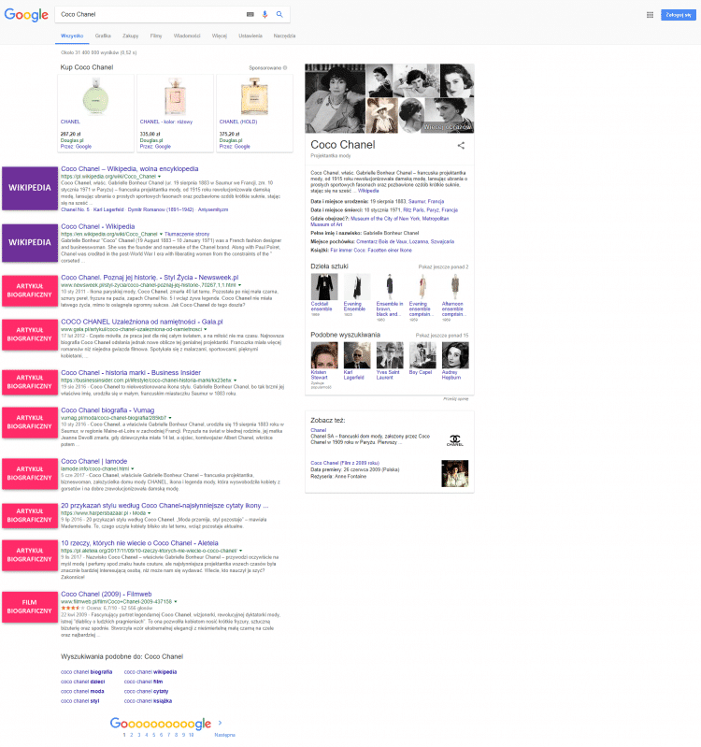The height and width of the screenshot is (747, 701).
Task: Click the Przesłij opinię feedback link
Action: pyautogui.click(x=456, y=399)
